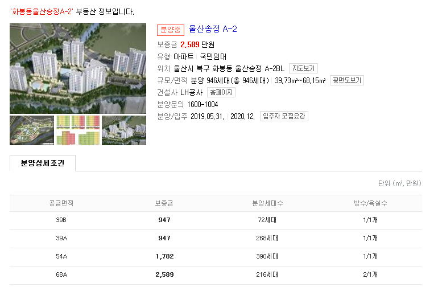Click the 39.73㎡~68.15㎡ area range

tap(300, 81)
